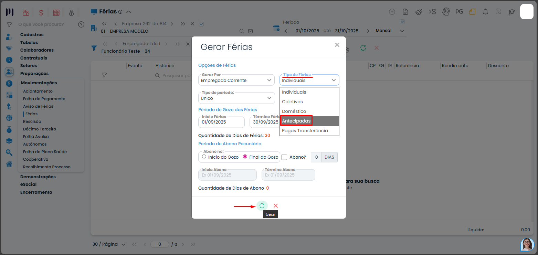Click the people icon in the top-left toolbar
538x255 pixels.
point(26,13)
